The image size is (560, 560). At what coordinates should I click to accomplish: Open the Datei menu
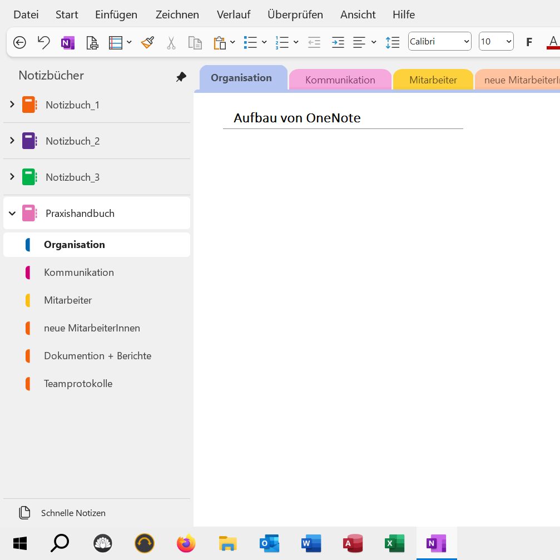tap(26, 14)
